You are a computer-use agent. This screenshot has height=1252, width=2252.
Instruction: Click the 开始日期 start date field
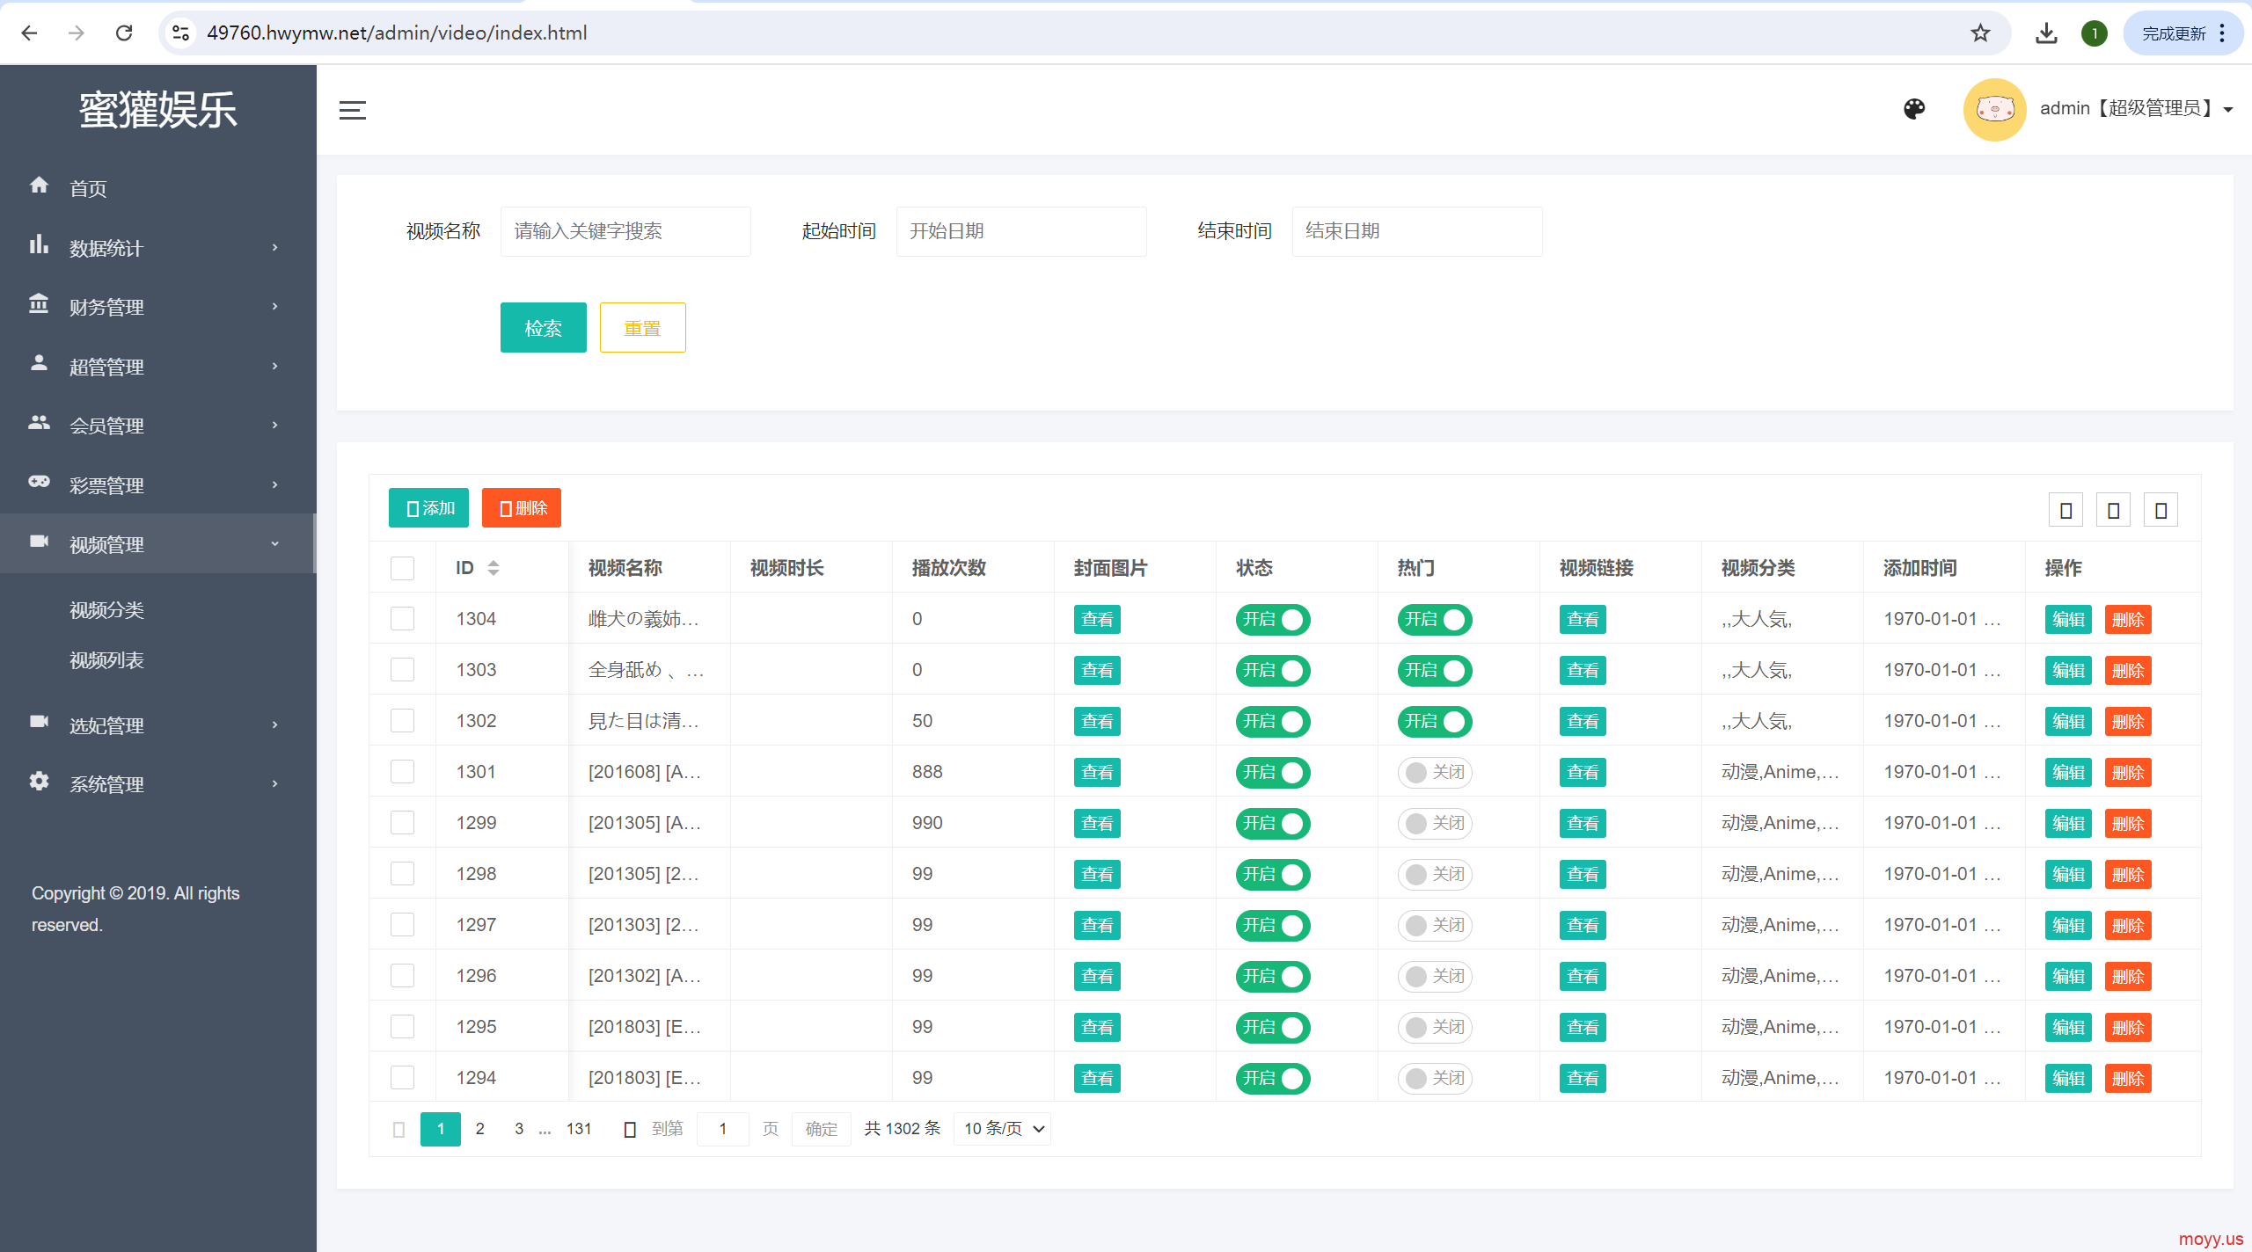pos(1021,231)
